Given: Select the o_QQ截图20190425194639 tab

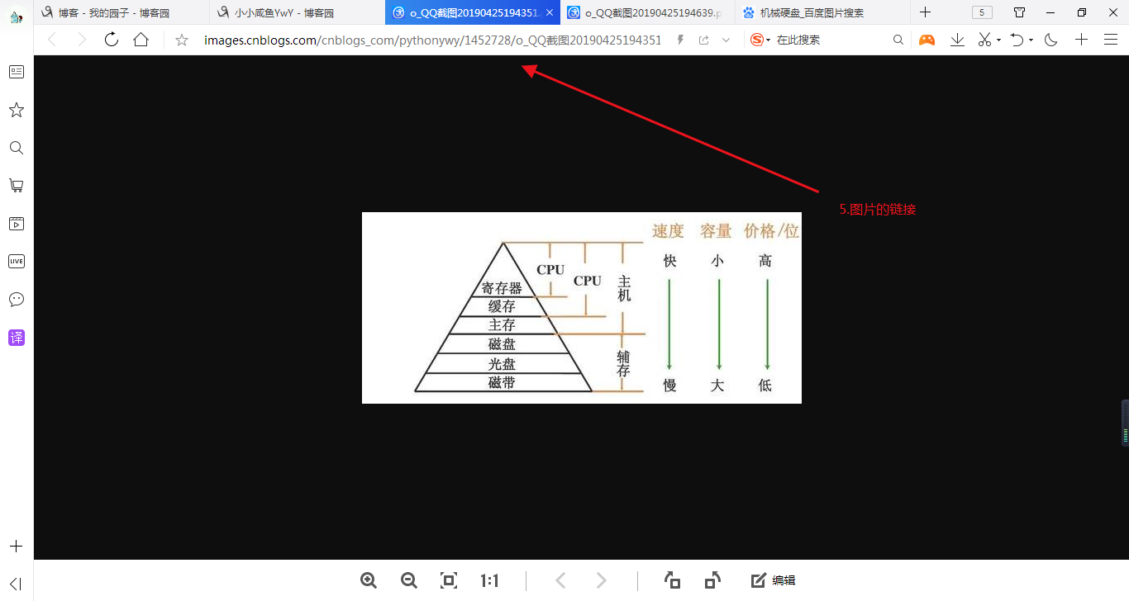Looking at the screenshot, I should coord(648,12).
